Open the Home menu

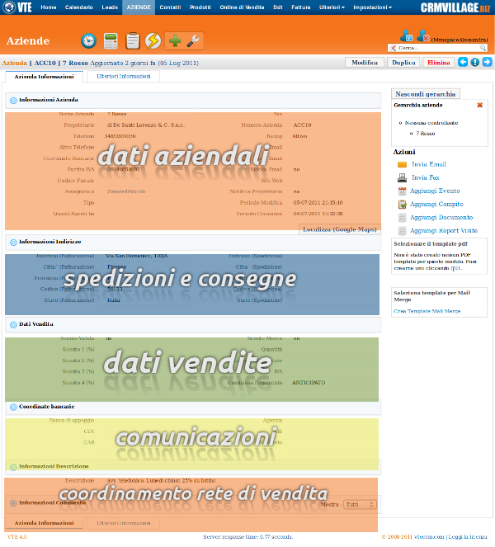tap(49, 7)
